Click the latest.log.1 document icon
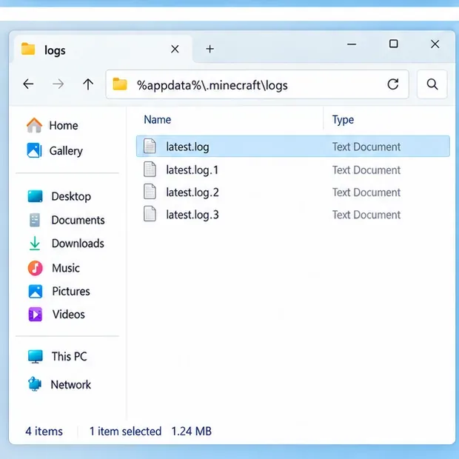The image size is (459, 459). point(150,170)
